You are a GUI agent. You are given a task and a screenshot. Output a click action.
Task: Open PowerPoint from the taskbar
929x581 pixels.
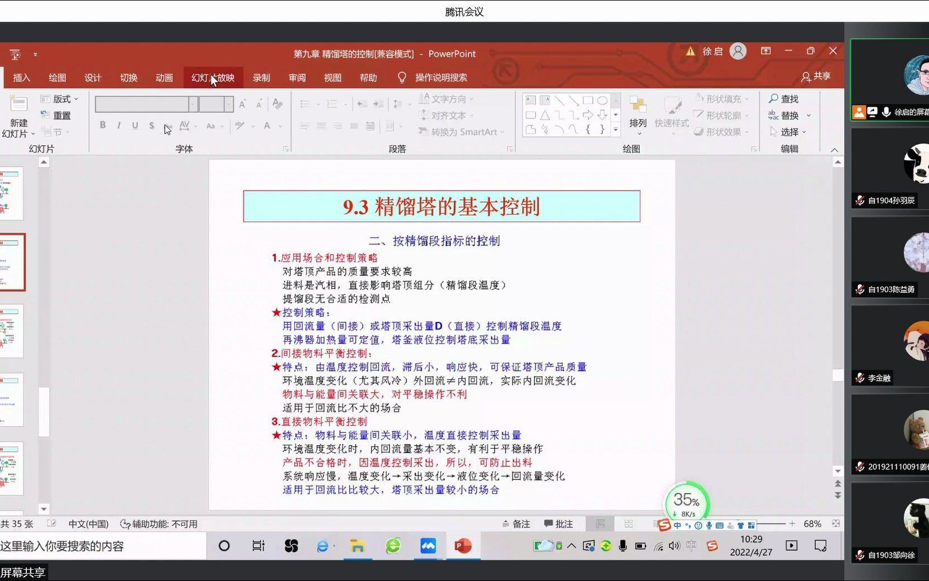tap(463, 546)
